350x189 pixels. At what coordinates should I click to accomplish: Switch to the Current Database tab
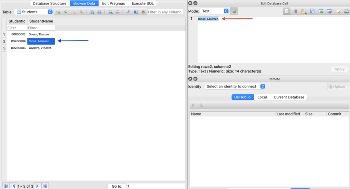(x=289, y=97)
